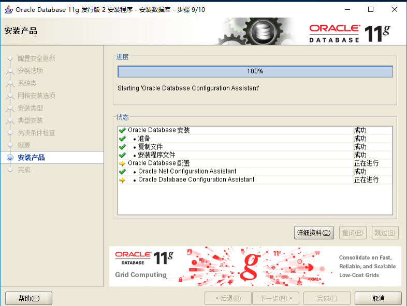Select 先决条件检查 step in sidebar
407x306 pixels.
[36, 133]
